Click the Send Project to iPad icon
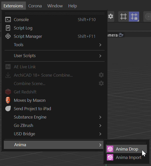 click(x=8, y=109)
